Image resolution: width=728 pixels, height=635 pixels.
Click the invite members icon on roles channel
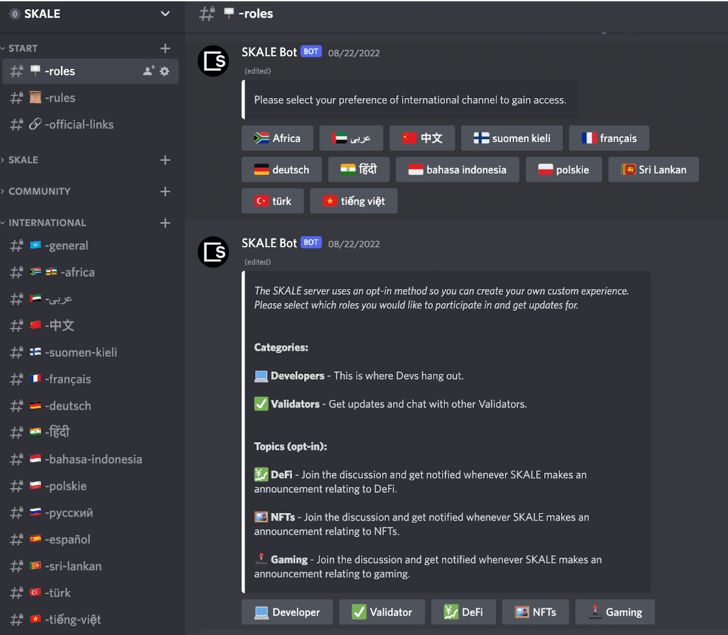148,71
